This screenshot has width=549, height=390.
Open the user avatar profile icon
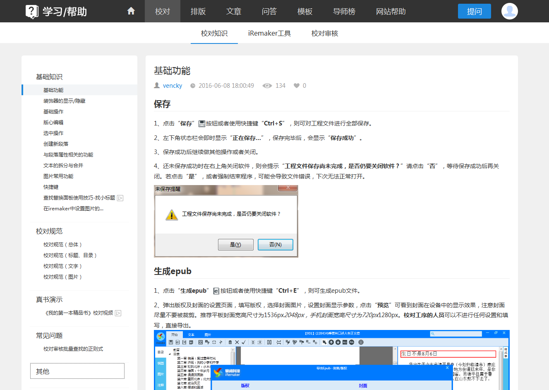509,11
